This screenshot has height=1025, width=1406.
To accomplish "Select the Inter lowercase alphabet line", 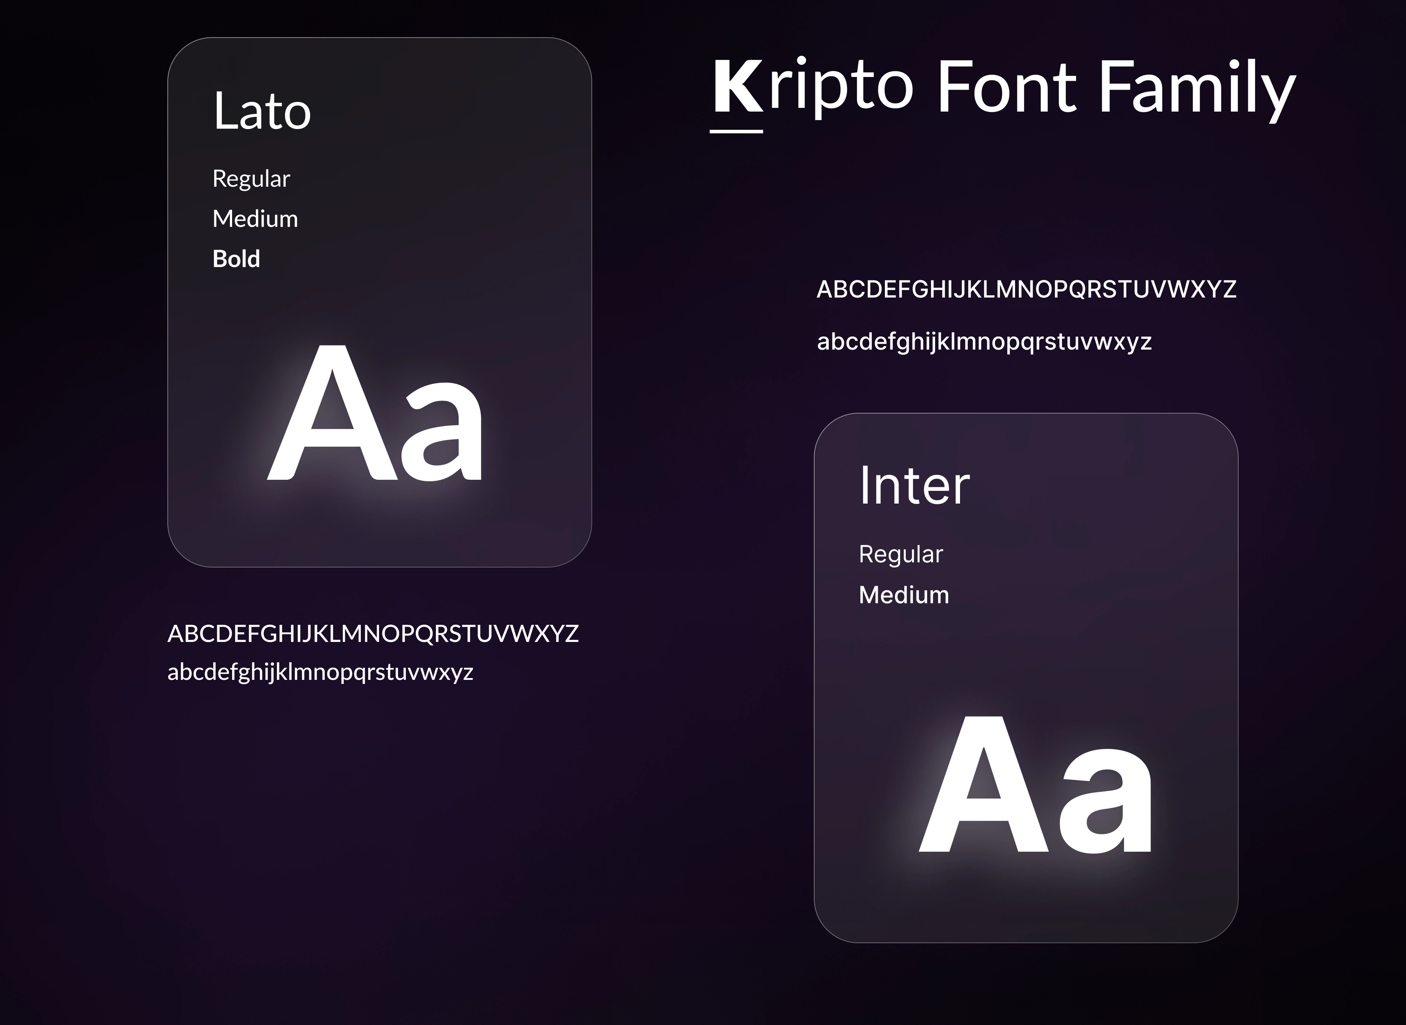I will (x=984, y=342).
